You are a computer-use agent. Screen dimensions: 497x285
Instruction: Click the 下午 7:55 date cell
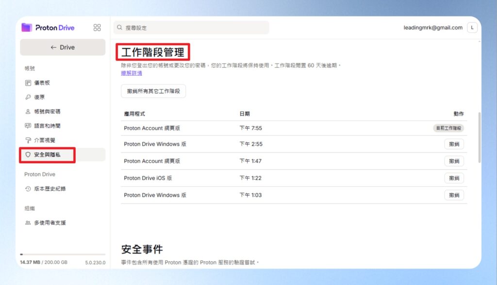(x=250, y=128)
